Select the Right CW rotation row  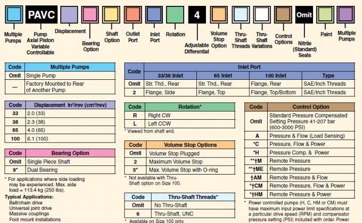[x=179, y=115]
